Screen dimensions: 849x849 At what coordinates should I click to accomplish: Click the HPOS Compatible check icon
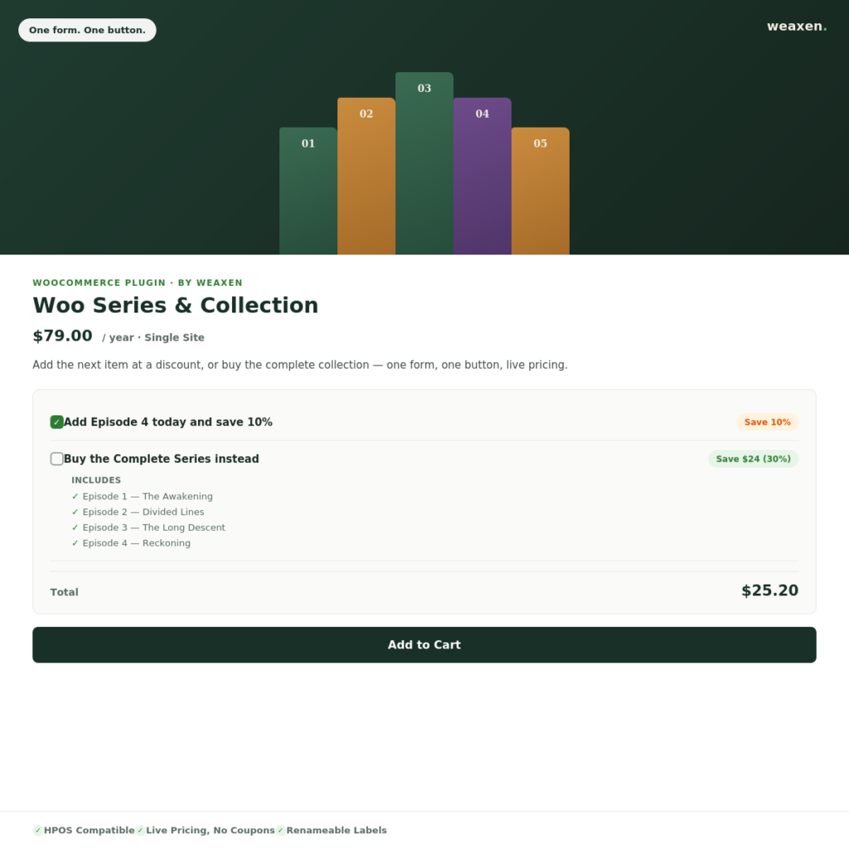tap(38, 830)
